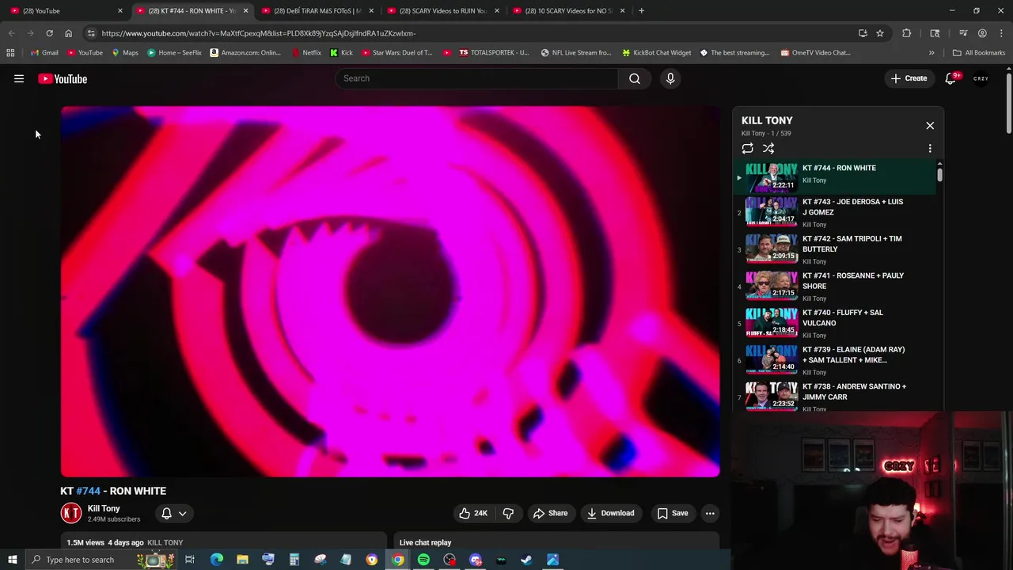Click the Create button
Screen dimensions: 1013x570
point(909,78)
